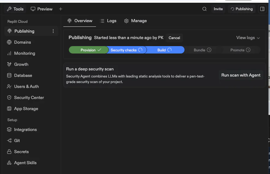Viewport: 270px width, 174px height.
Task: Open the Database section
Action: click(x=31, y=75)
